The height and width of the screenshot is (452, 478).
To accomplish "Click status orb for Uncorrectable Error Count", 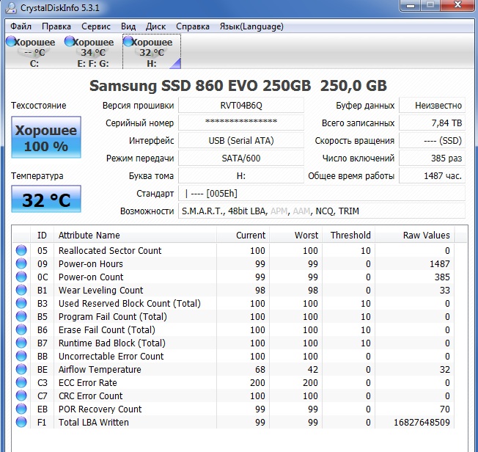I will [21, 356].
